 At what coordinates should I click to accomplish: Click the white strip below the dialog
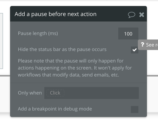coord(75,121)
